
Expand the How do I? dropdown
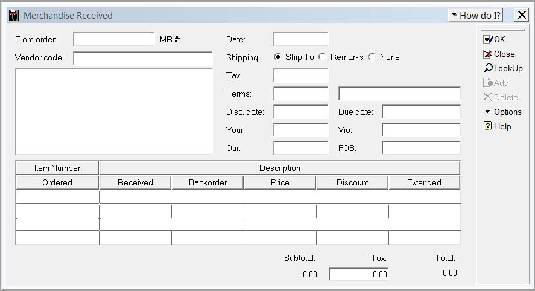(x=475, y=15)
